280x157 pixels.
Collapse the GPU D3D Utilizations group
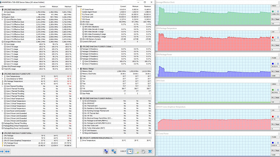(x=81, y=27)
